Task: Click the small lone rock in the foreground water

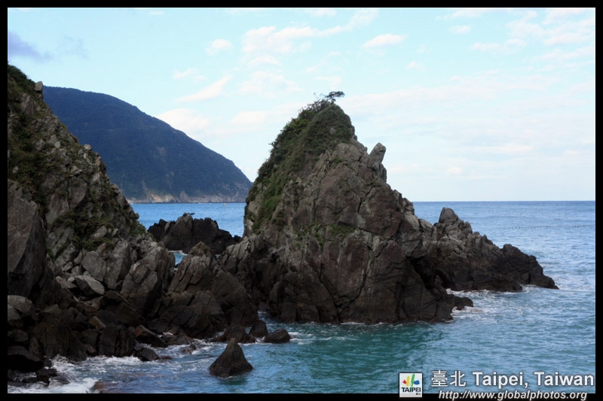Action: point(231,360)
